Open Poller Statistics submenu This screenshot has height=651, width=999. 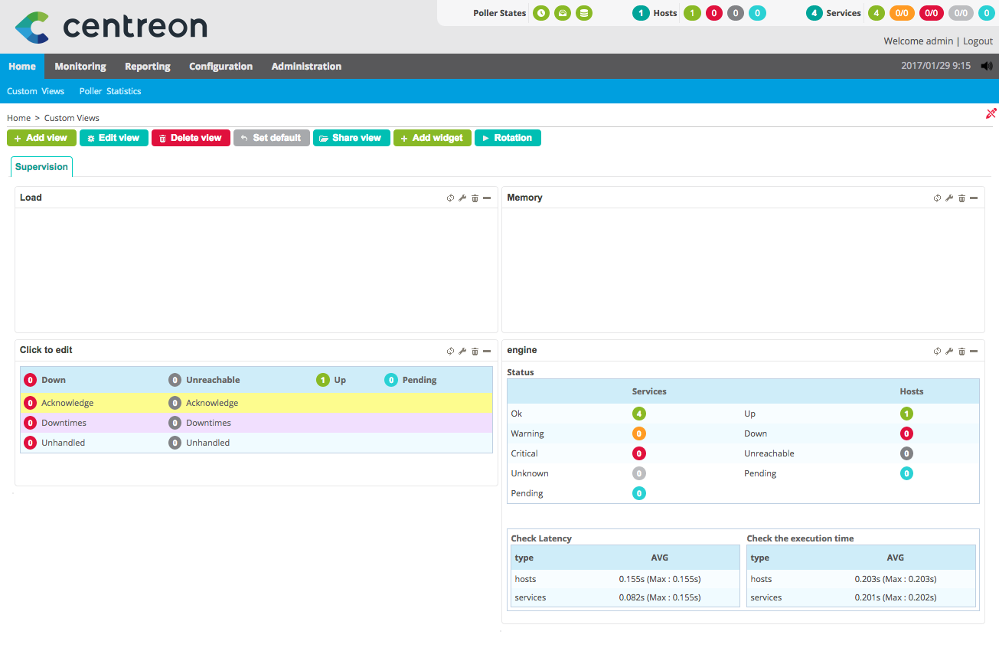(x=110, y=91)
